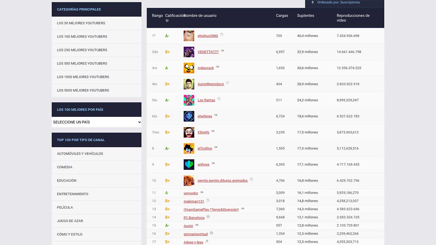Choose the Comedia channel type

tap(65, 167)
